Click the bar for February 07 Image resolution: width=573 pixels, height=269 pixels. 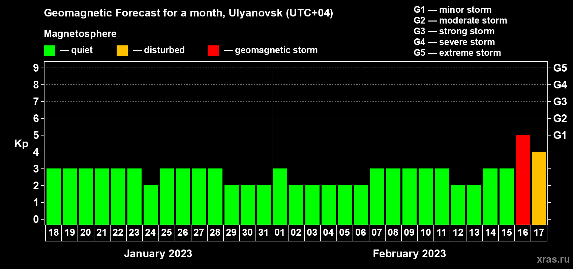pyautogui.click(x=377, y=197)
